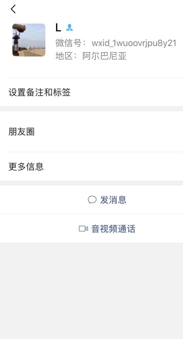Image resolution: width=183 pixels, height=339 pixels.
Task: Click the gray divider above 发消息
Action: tap(91, 183)
